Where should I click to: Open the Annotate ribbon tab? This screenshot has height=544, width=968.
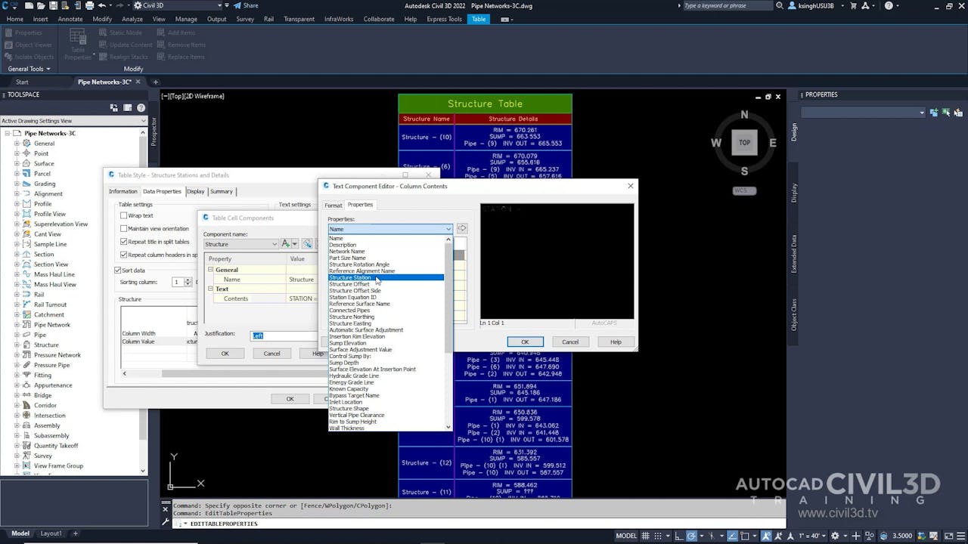coord(70,19)
